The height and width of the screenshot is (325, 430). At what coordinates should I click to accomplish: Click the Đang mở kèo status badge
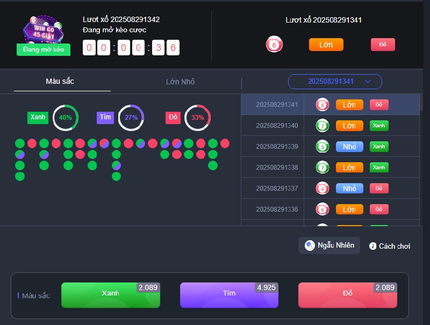pyautogui.click(x=44, y=49)
